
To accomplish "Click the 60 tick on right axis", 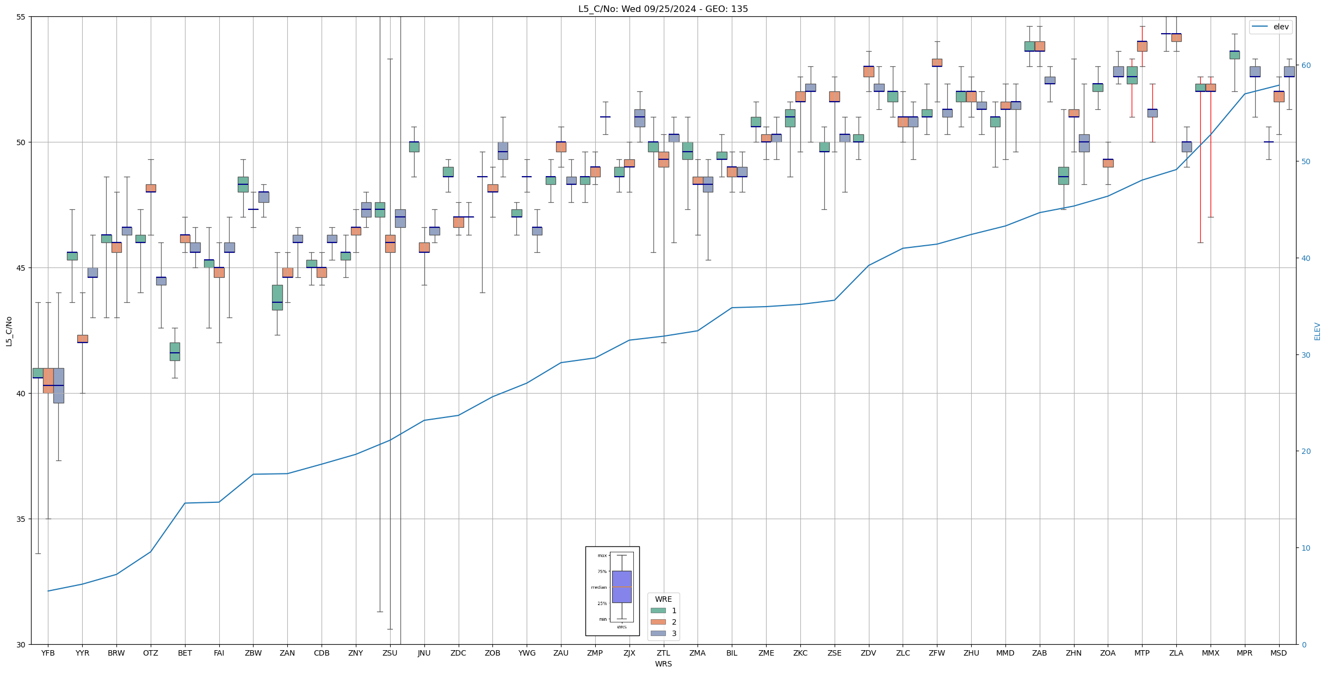I will tap(1305, 65).
